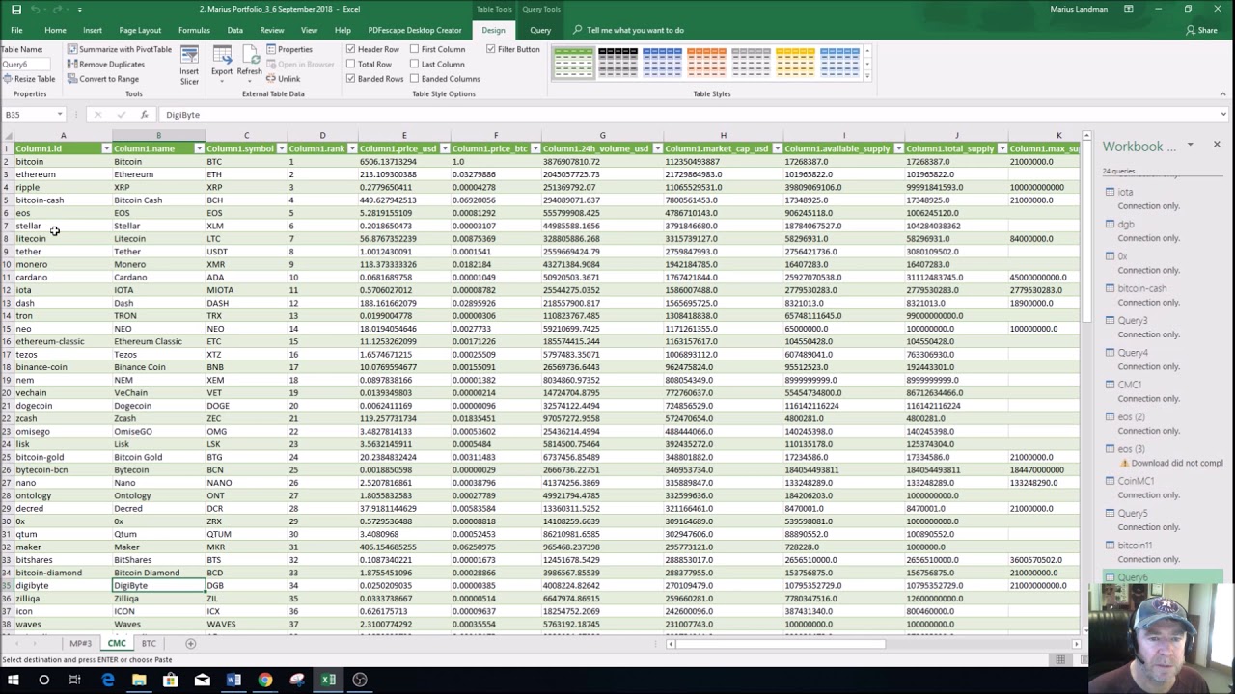Screen dimensions: 1235x694
Task: Edit the Table Name field
Action: [28, 65]
